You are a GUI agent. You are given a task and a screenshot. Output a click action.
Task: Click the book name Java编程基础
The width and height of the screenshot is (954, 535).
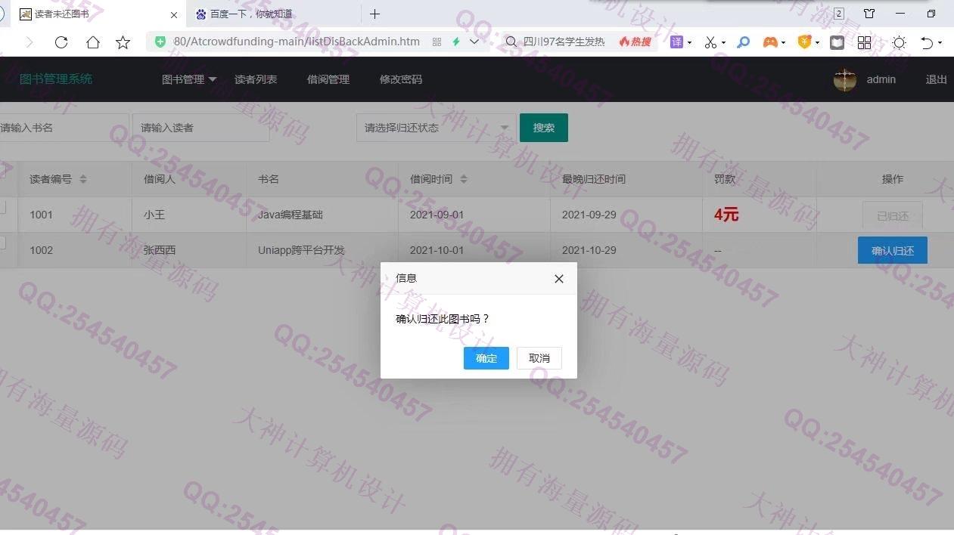(291, 215)
